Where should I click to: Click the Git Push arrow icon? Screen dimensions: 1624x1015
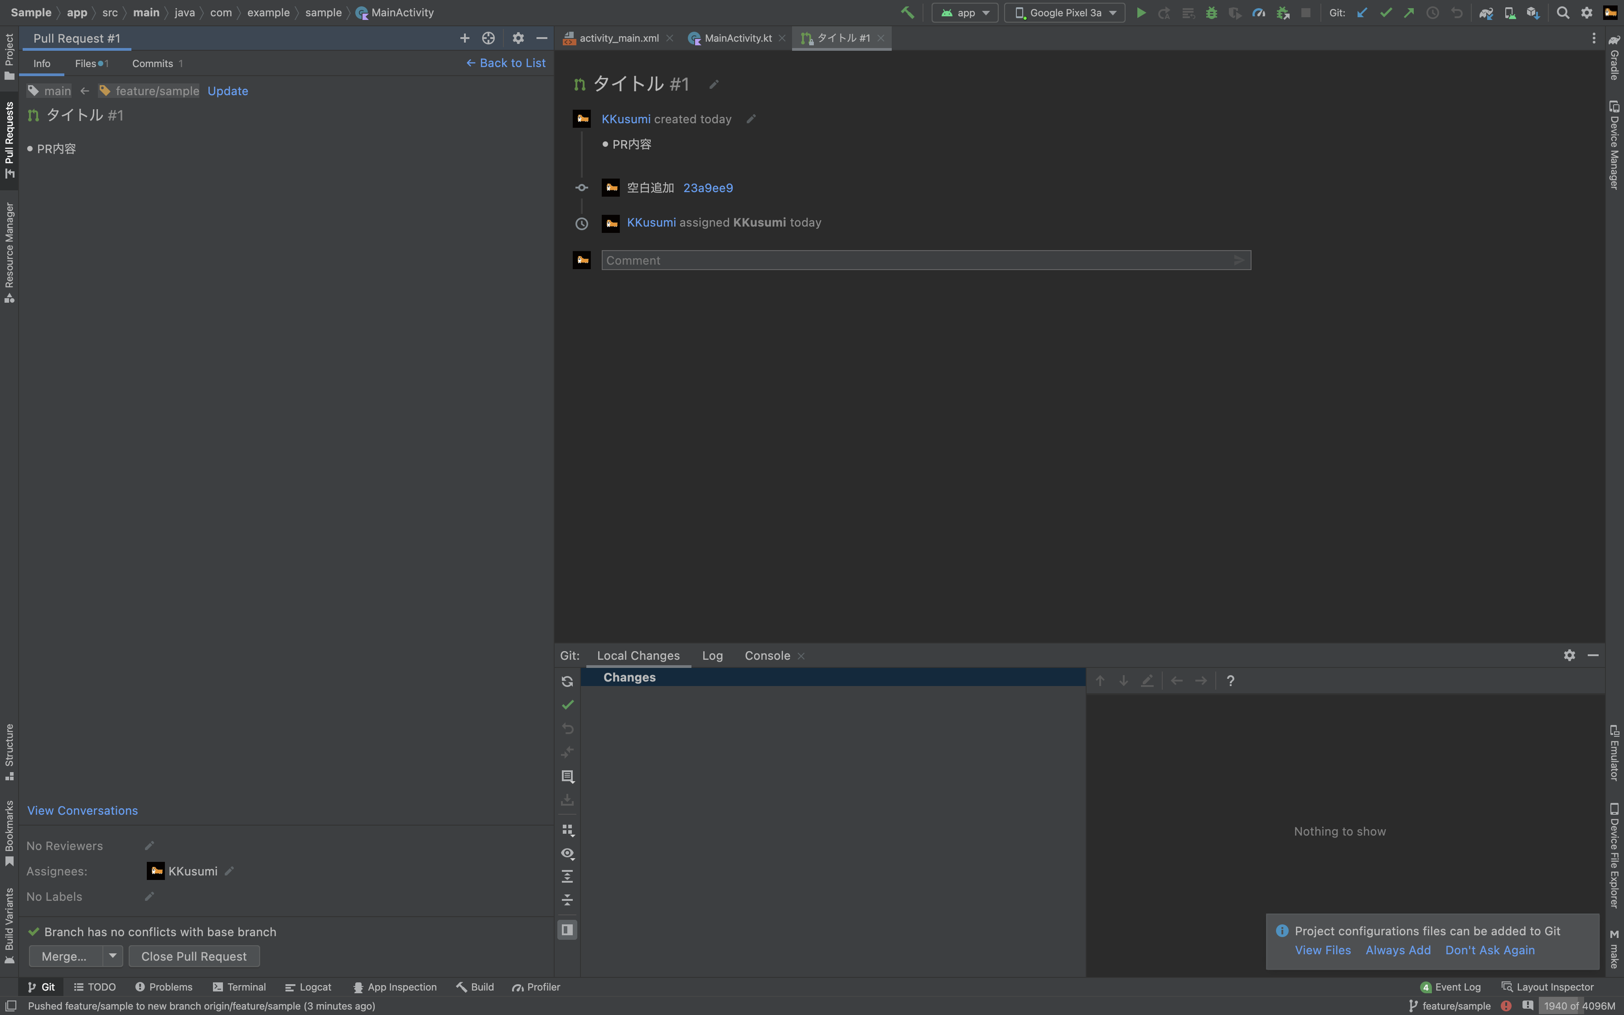[x=1409, y=13]
